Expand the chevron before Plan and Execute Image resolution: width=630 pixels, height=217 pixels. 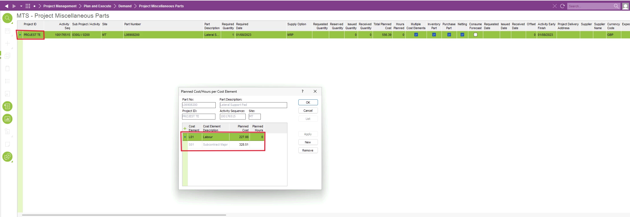pos(80,6)
